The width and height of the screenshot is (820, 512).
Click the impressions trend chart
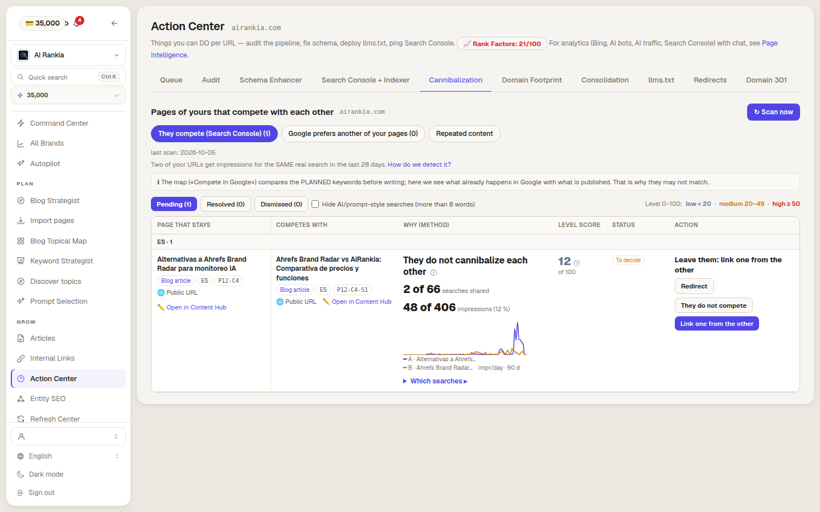pyautogui.click(x=465, y=338)
